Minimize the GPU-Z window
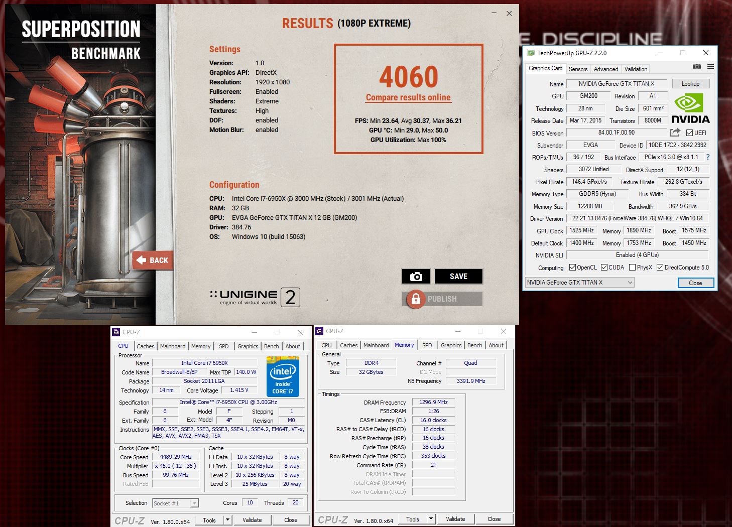Viewport: 732px width, 527px height. (x=660, y=53)
